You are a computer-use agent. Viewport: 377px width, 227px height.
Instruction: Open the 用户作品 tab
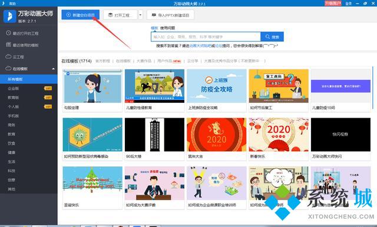[165, 61]
